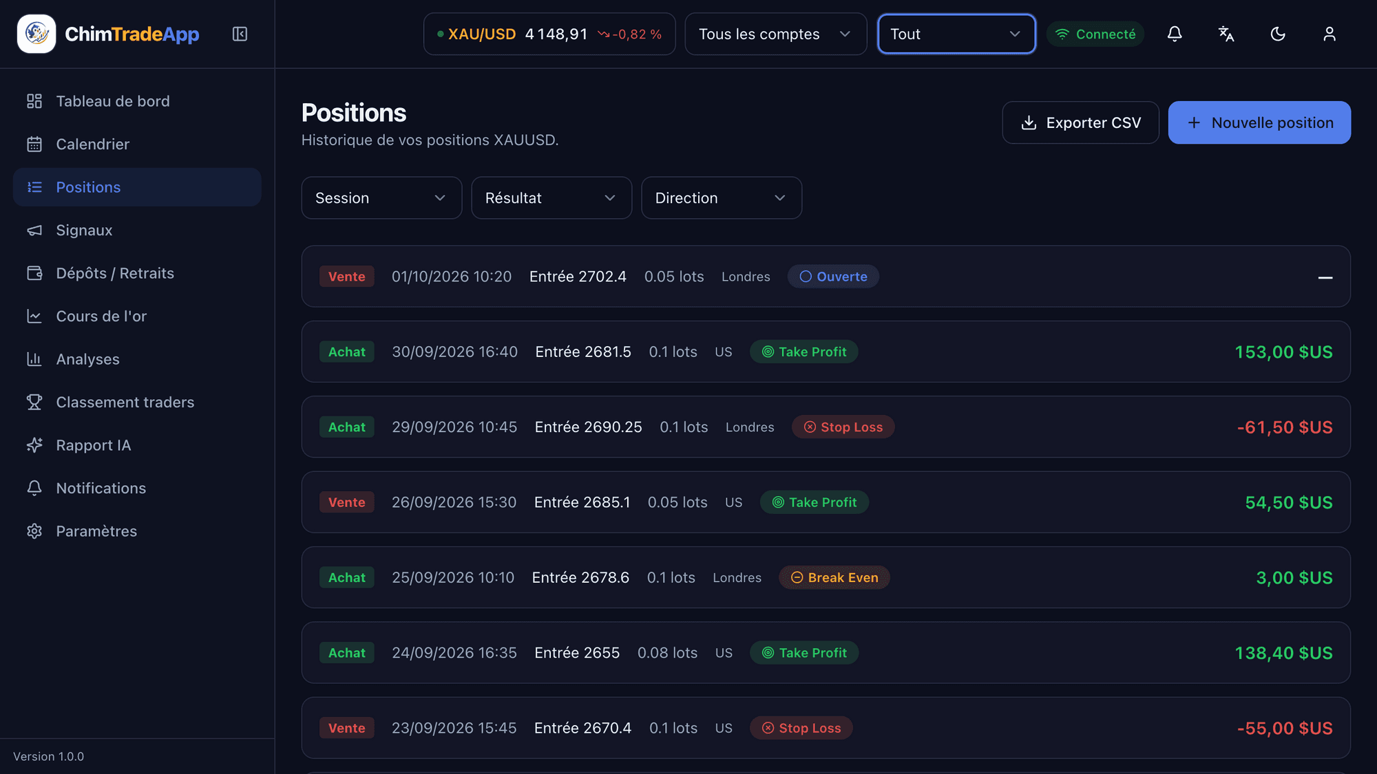Click the Paramètres gear icon
Viewport: 1377px width, 774px height.
pos(34,531)
